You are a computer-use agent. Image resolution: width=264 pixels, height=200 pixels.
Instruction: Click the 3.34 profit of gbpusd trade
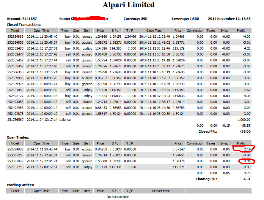pyautogui.click(x=247, y=161)
